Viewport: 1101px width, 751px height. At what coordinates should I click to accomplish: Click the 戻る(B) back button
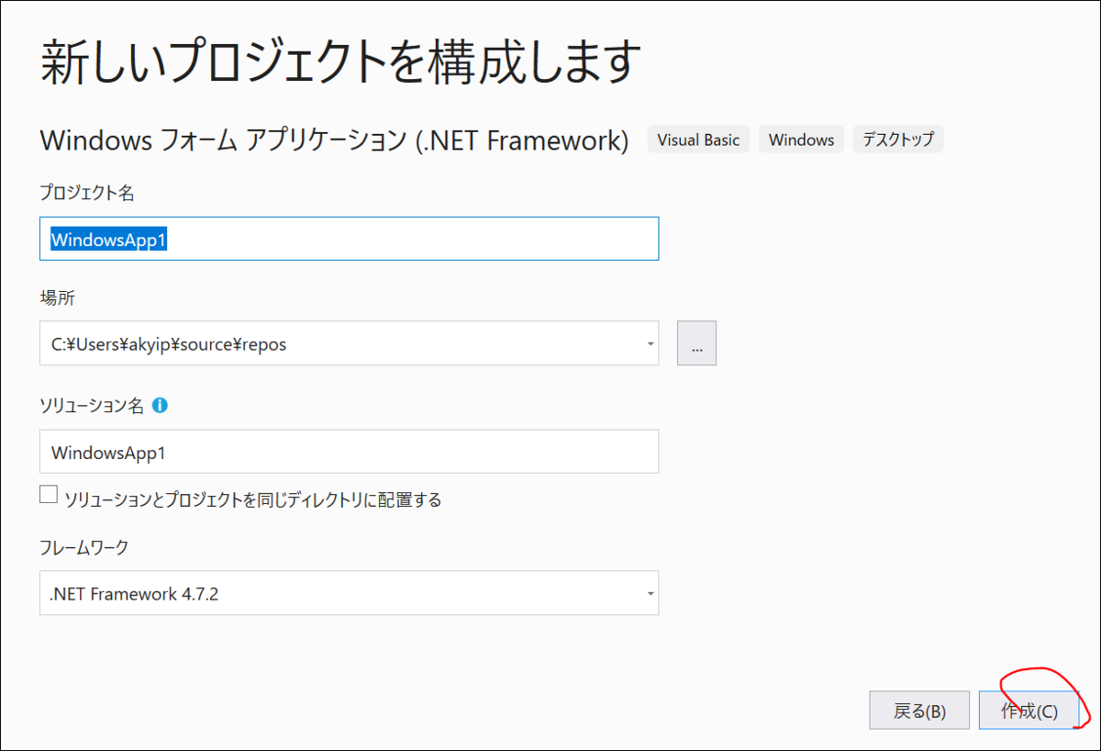(x=919, y=710)
